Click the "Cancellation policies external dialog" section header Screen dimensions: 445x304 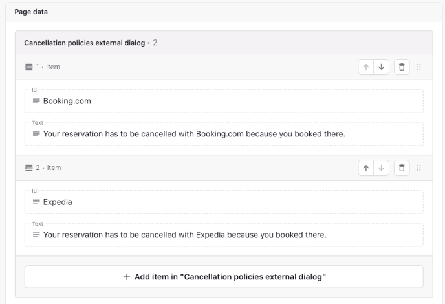coord(84,43)
